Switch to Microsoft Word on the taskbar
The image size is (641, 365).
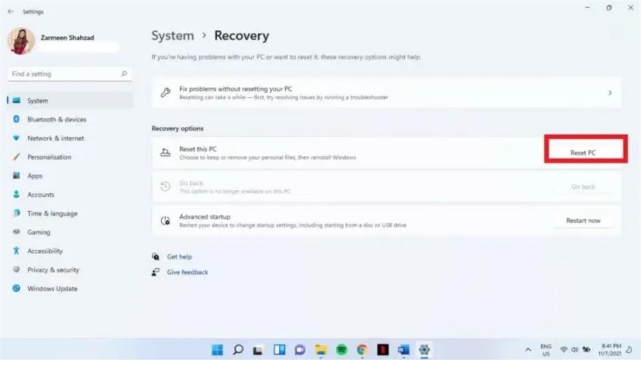[404, 350]
